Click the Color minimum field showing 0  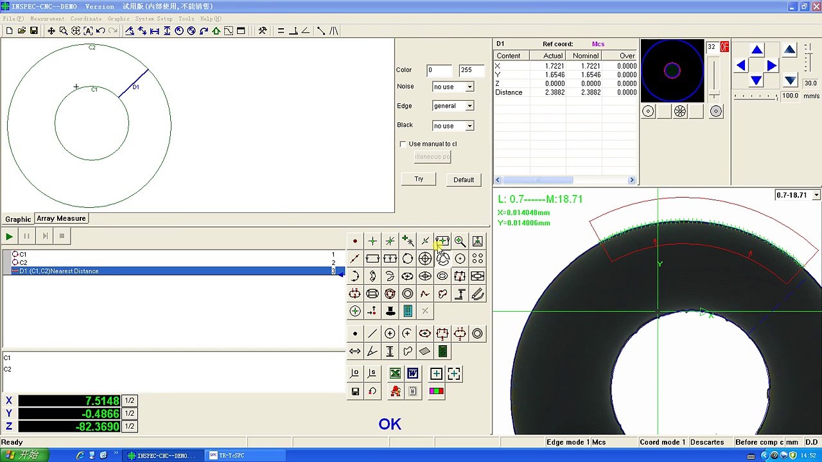439,70
